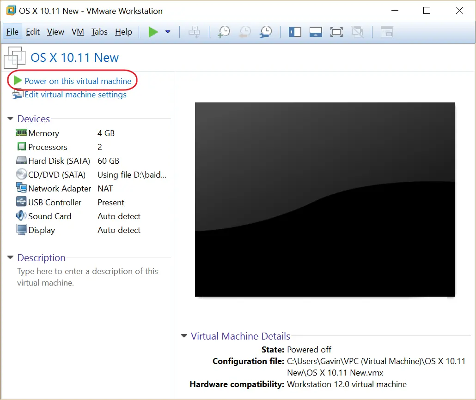The width and height of the screenshot is (476, 400).
Task: Open the power options dropdown arrow
Action: pos(168,32)
